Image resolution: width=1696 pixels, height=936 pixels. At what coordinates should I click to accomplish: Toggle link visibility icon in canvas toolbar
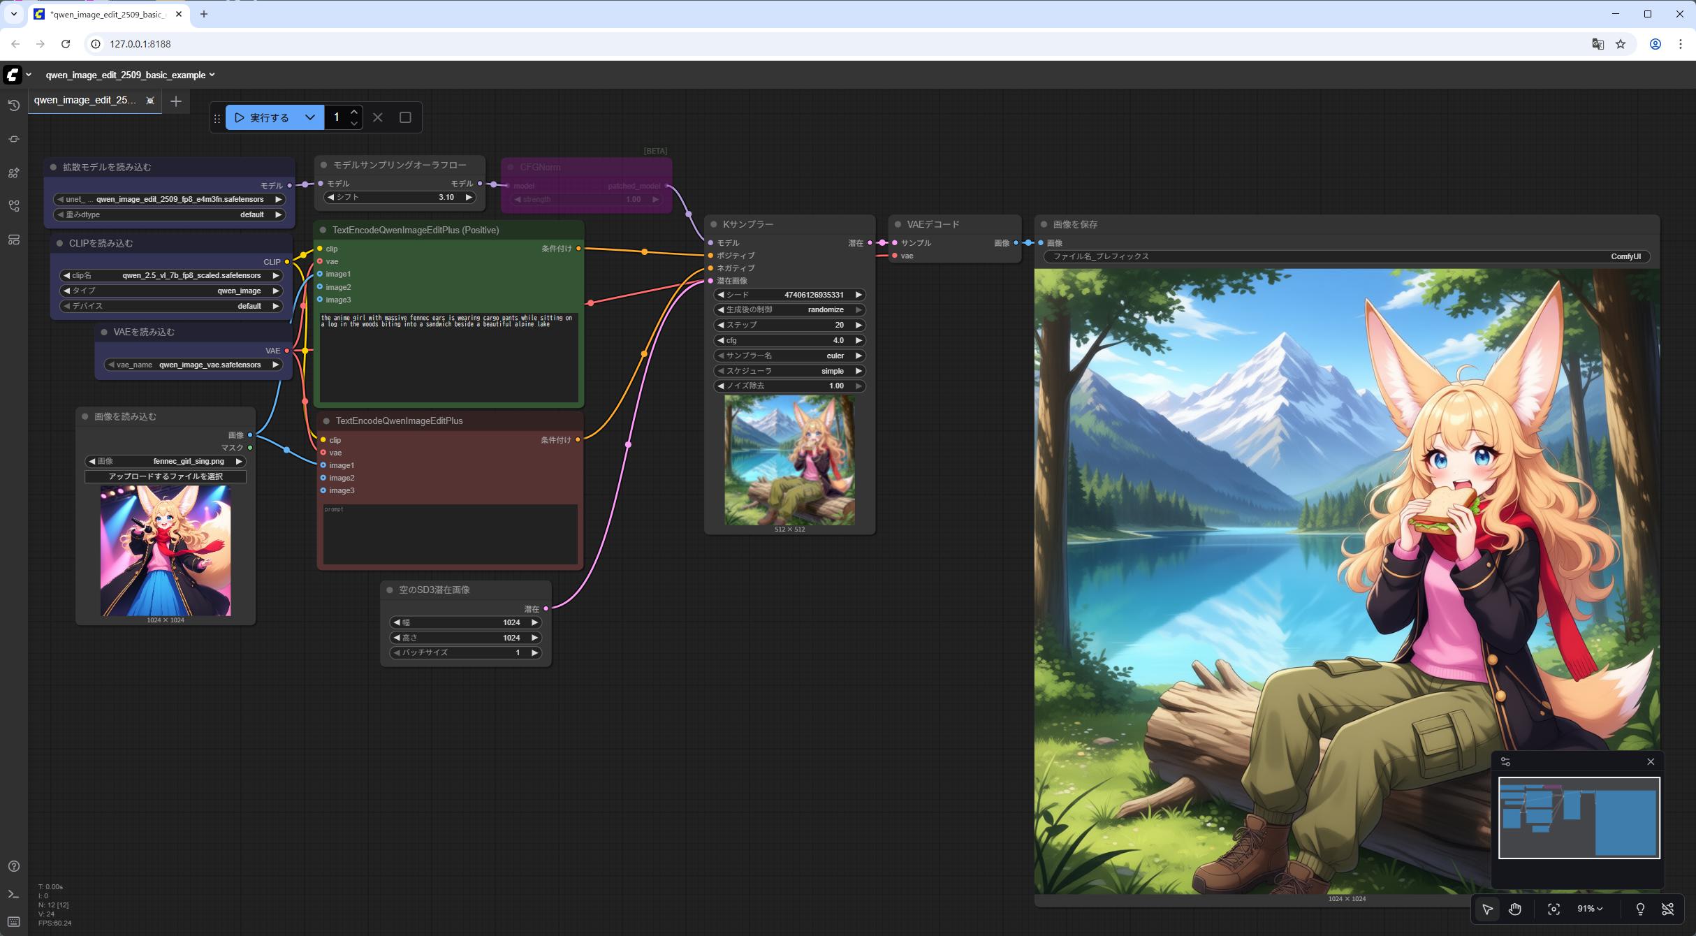1668,909
